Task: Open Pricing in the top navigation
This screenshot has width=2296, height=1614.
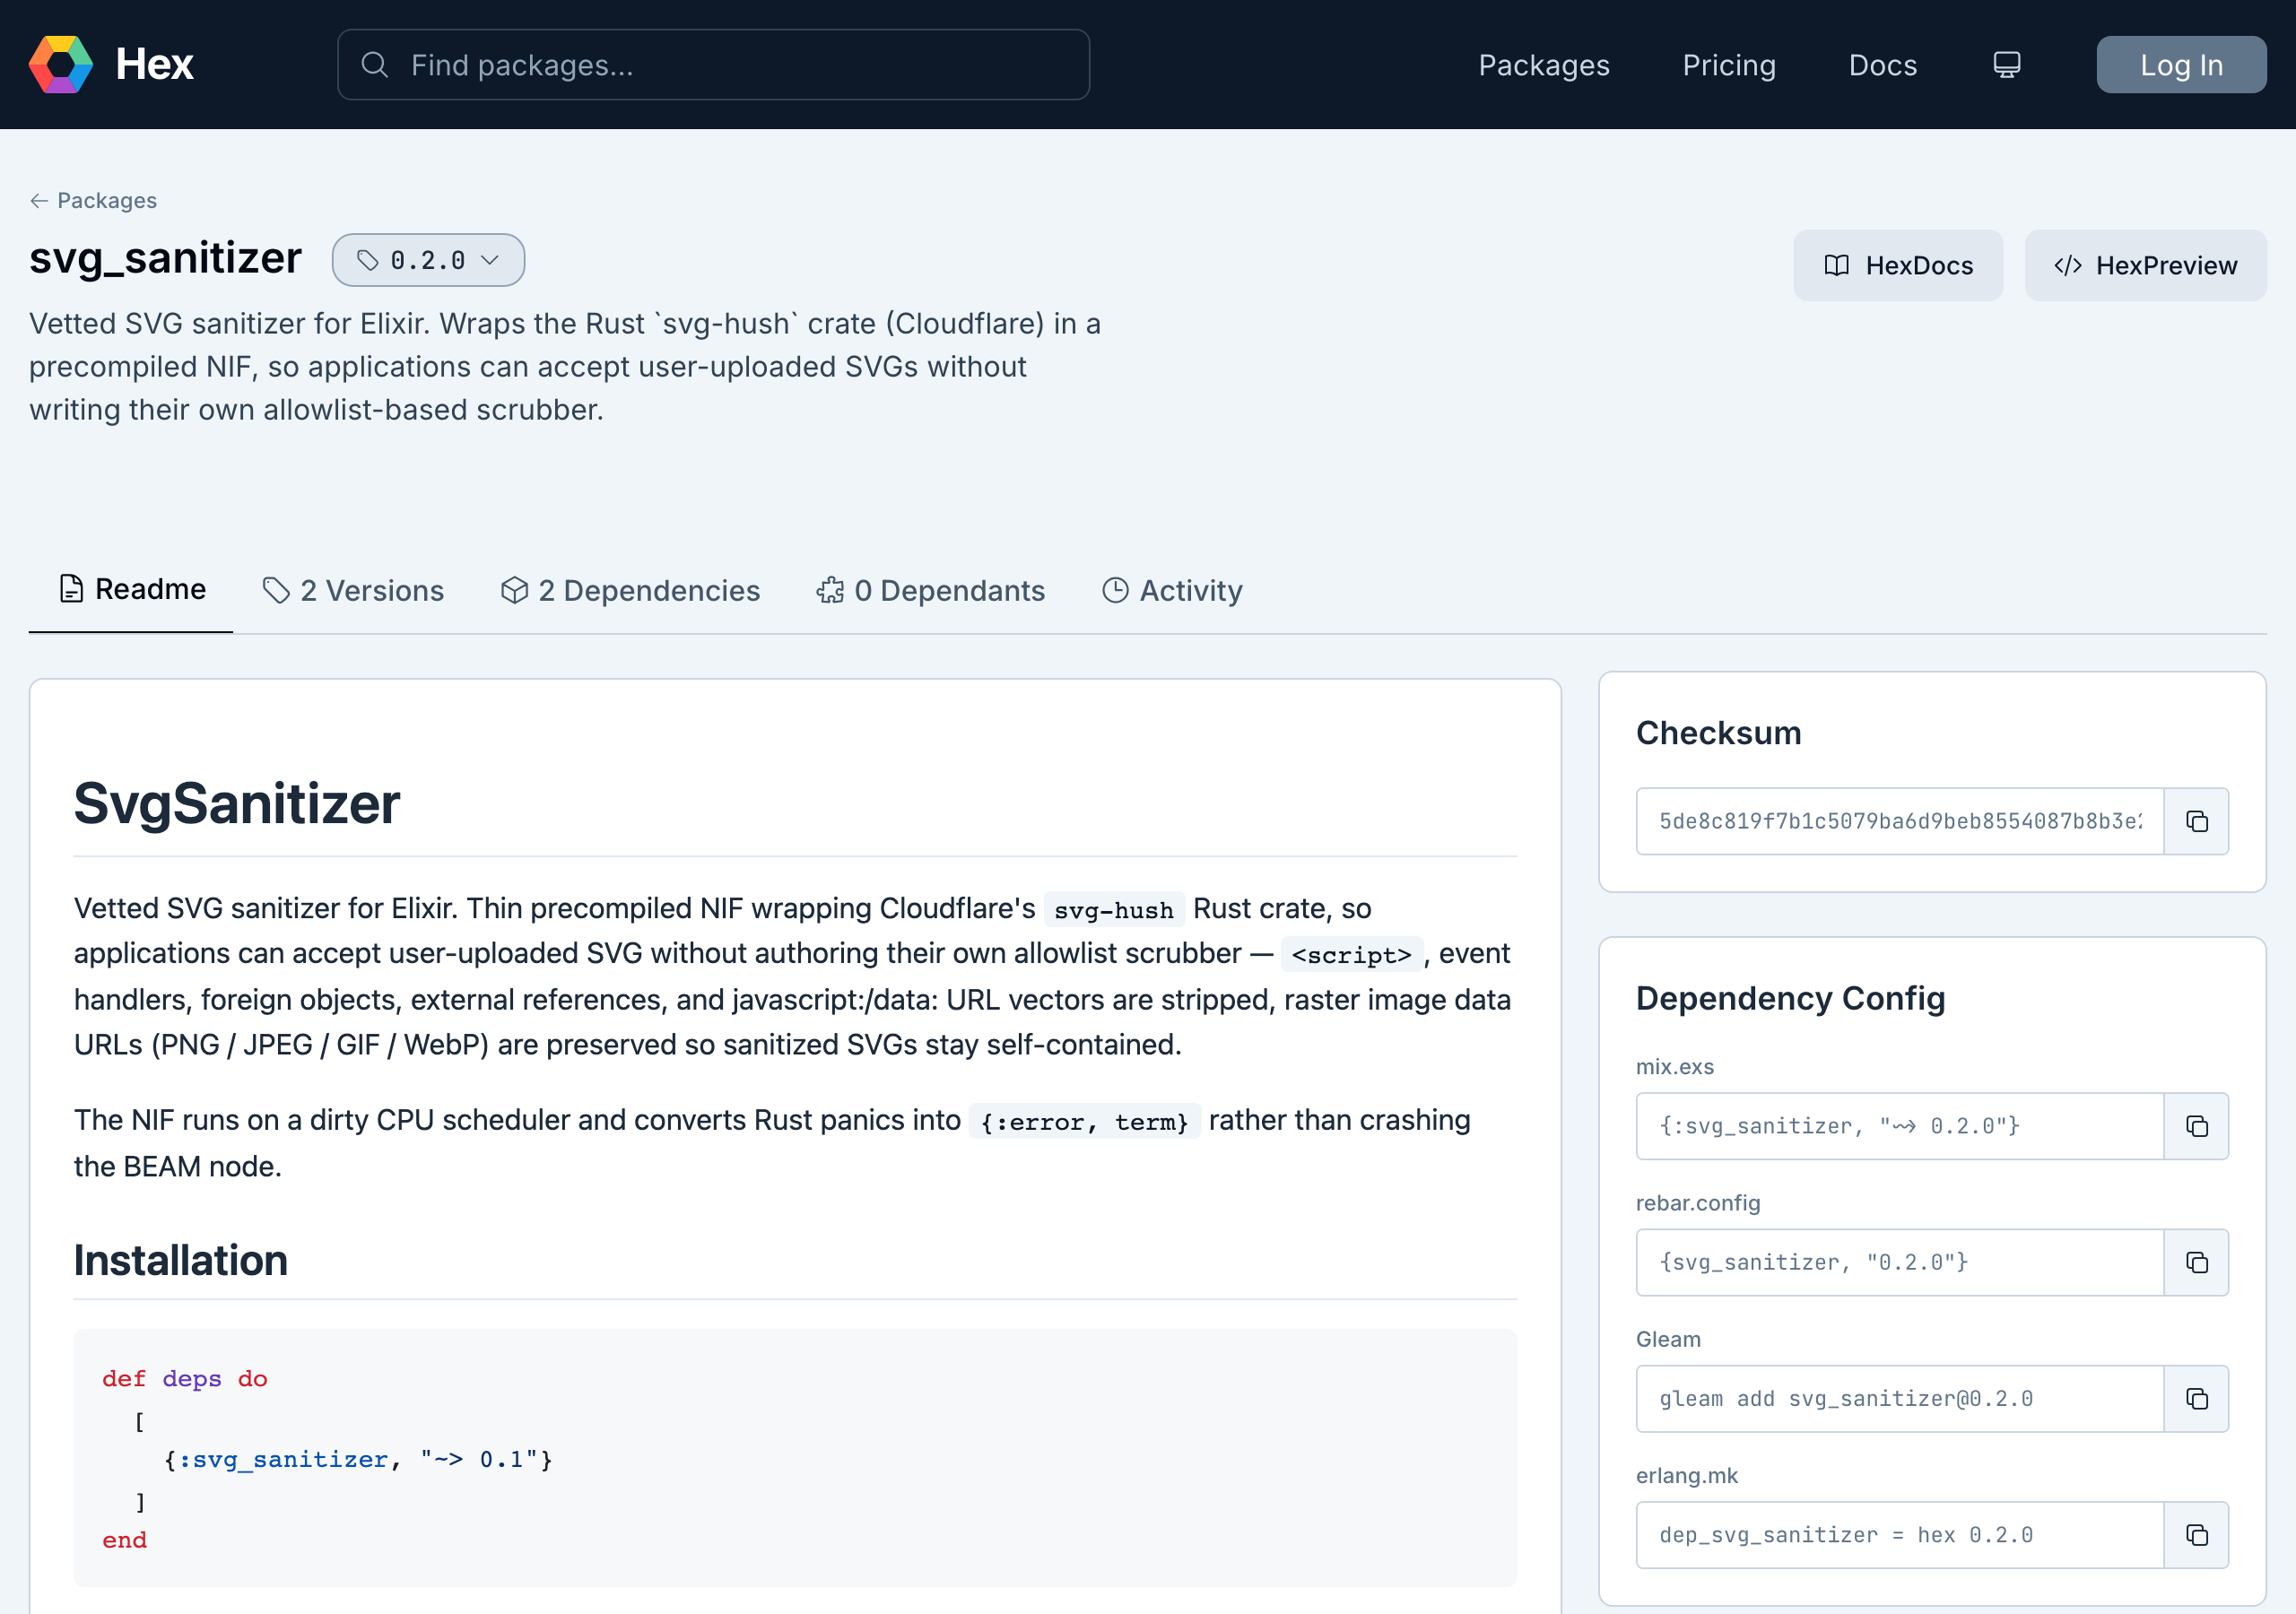Action: pos(1729,65)
